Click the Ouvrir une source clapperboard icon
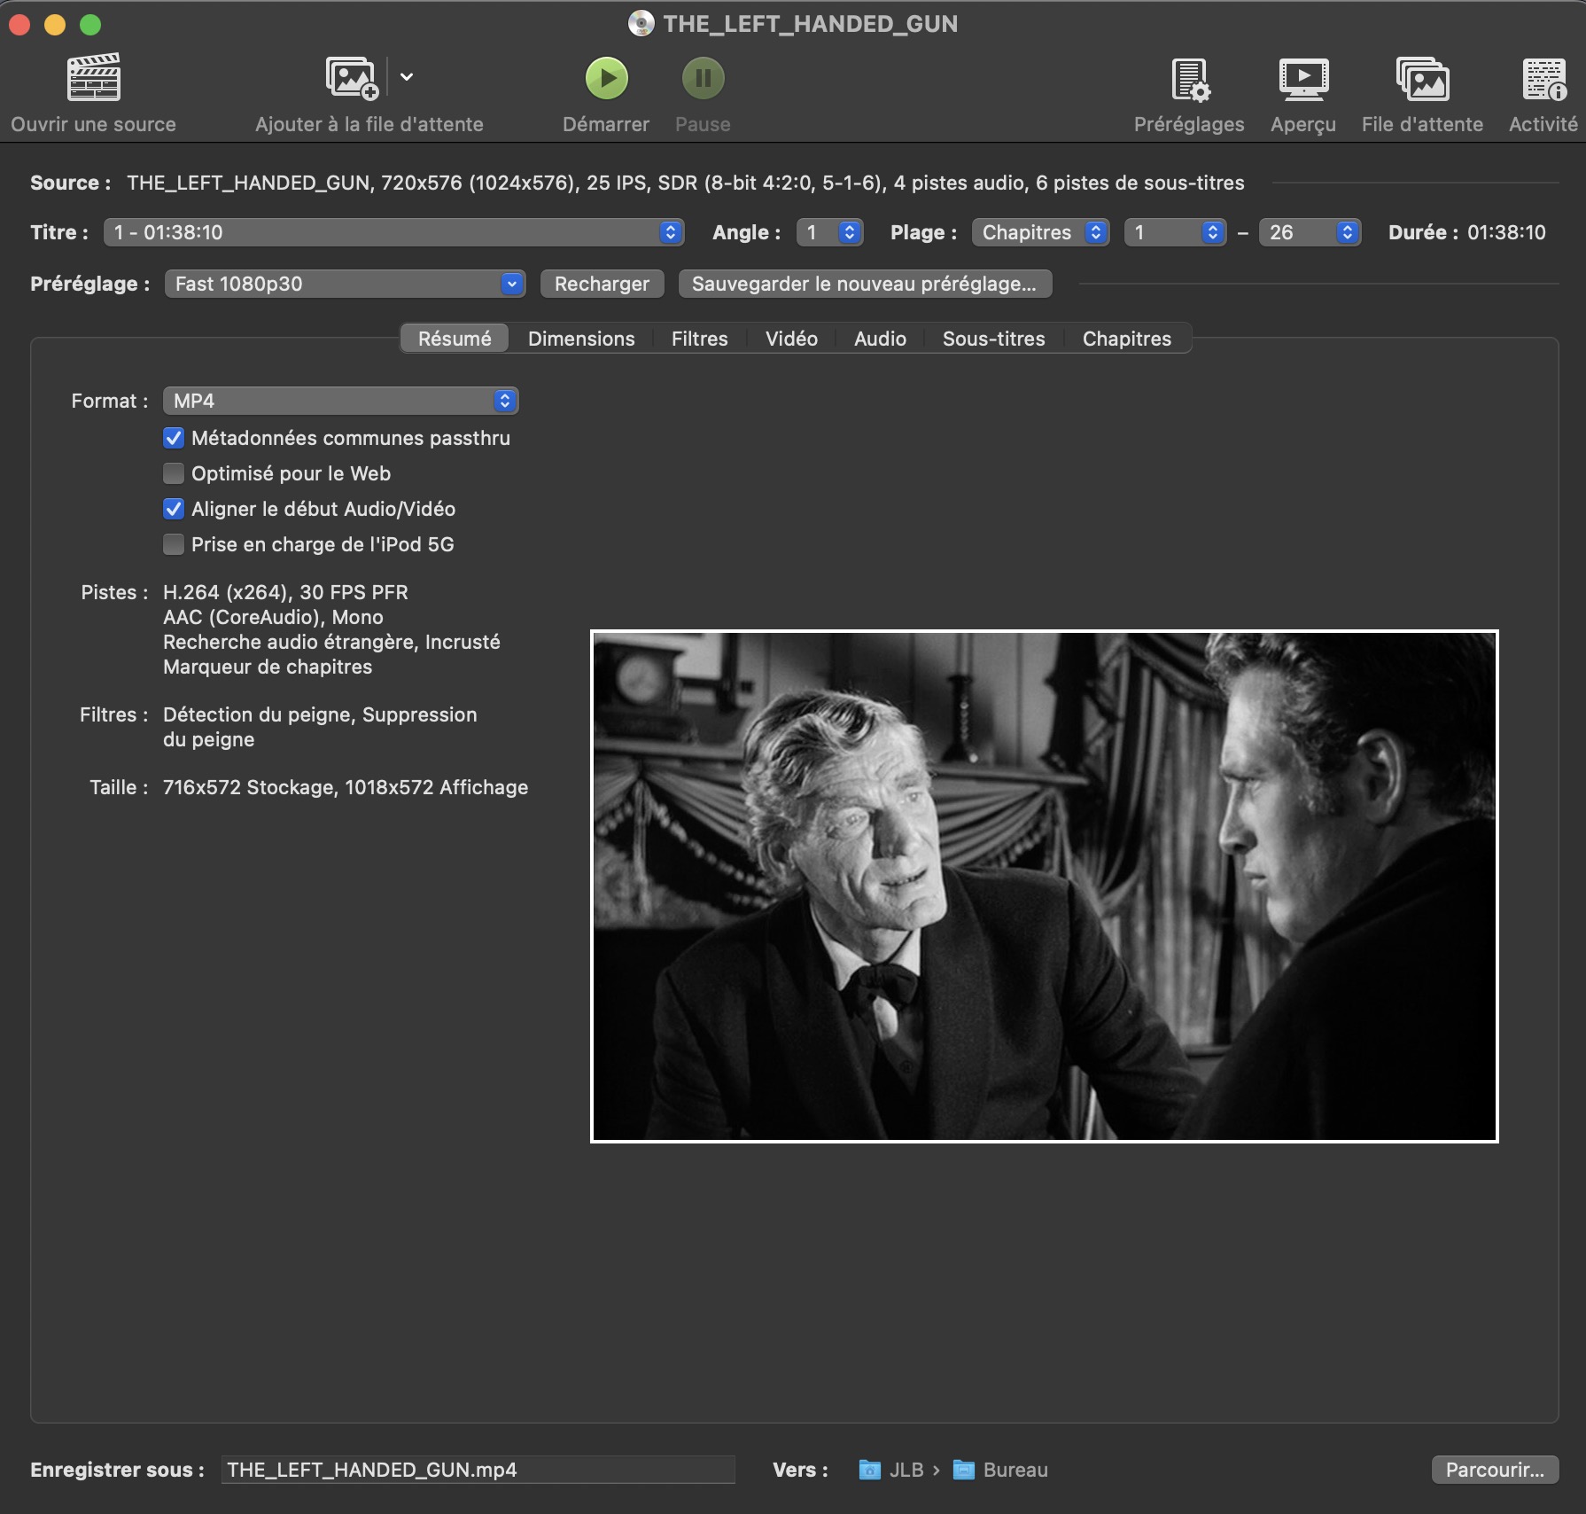The width and height of the screenshot is (1586, 1514). [94, 77]
